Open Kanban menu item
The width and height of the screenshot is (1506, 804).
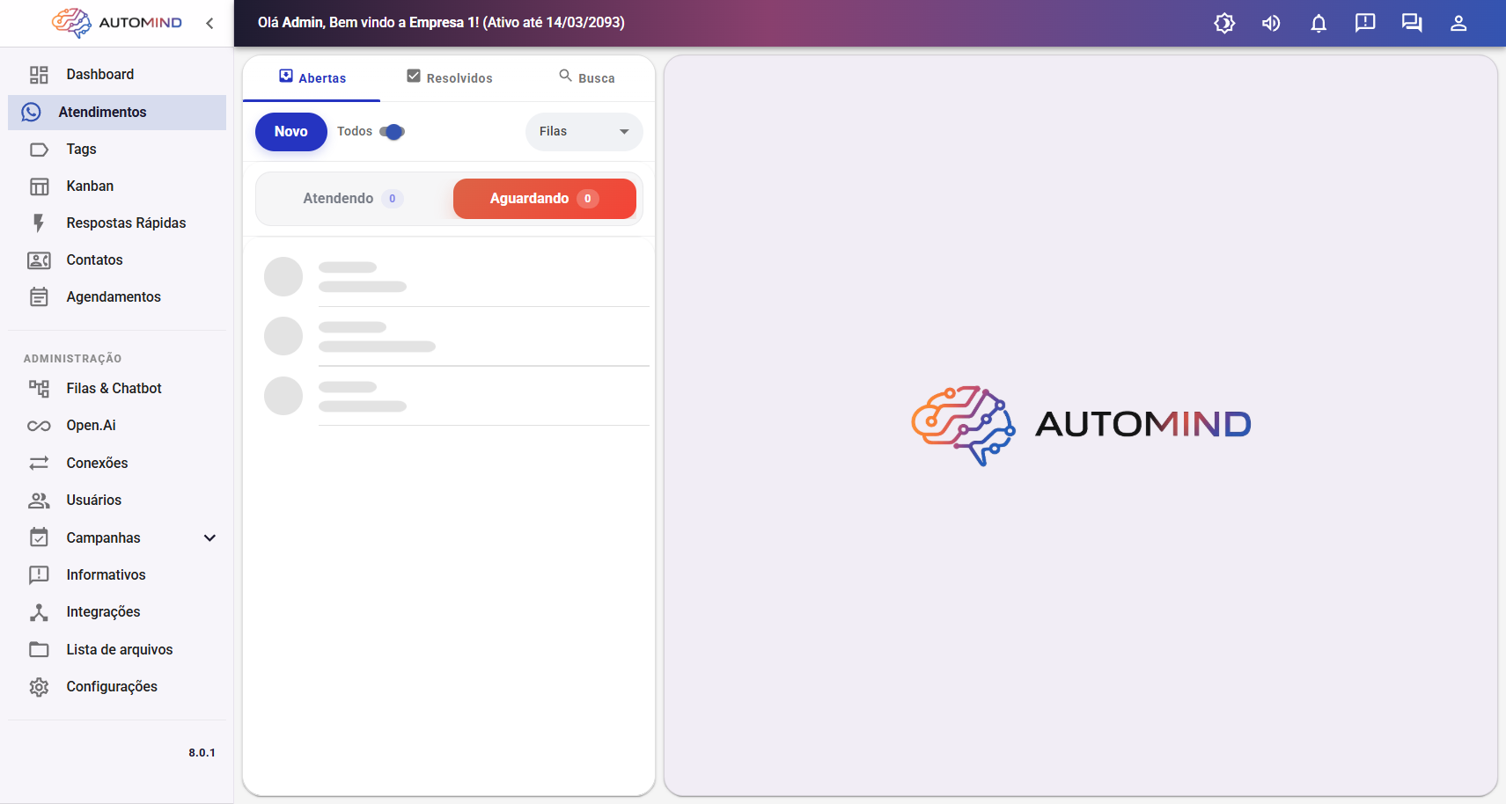(117, 186)
